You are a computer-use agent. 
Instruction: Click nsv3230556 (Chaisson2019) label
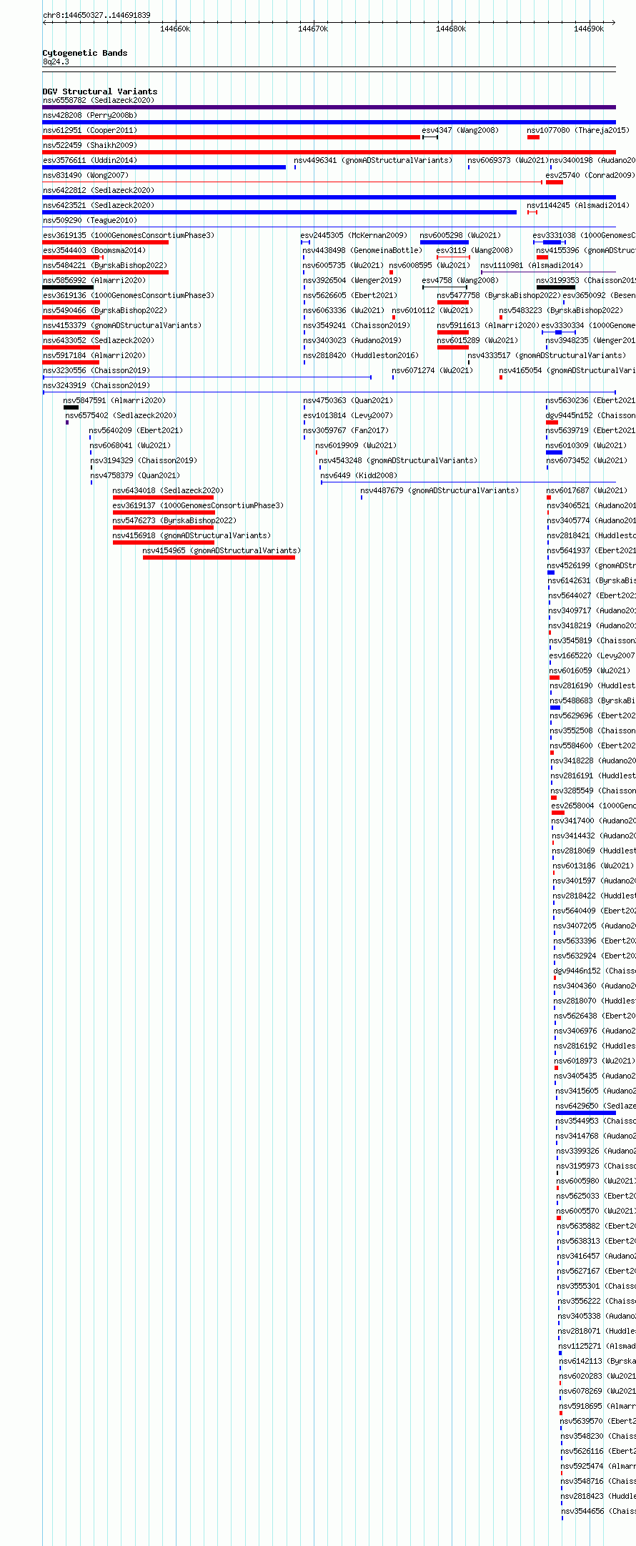tap(96, 370)
